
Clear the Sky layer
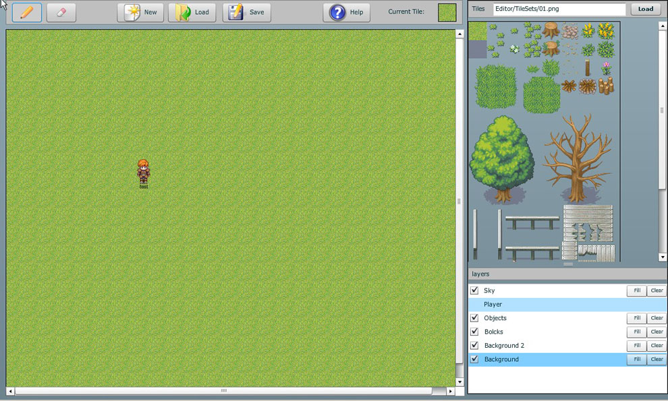pyautogui.click(x=657, y=290)
